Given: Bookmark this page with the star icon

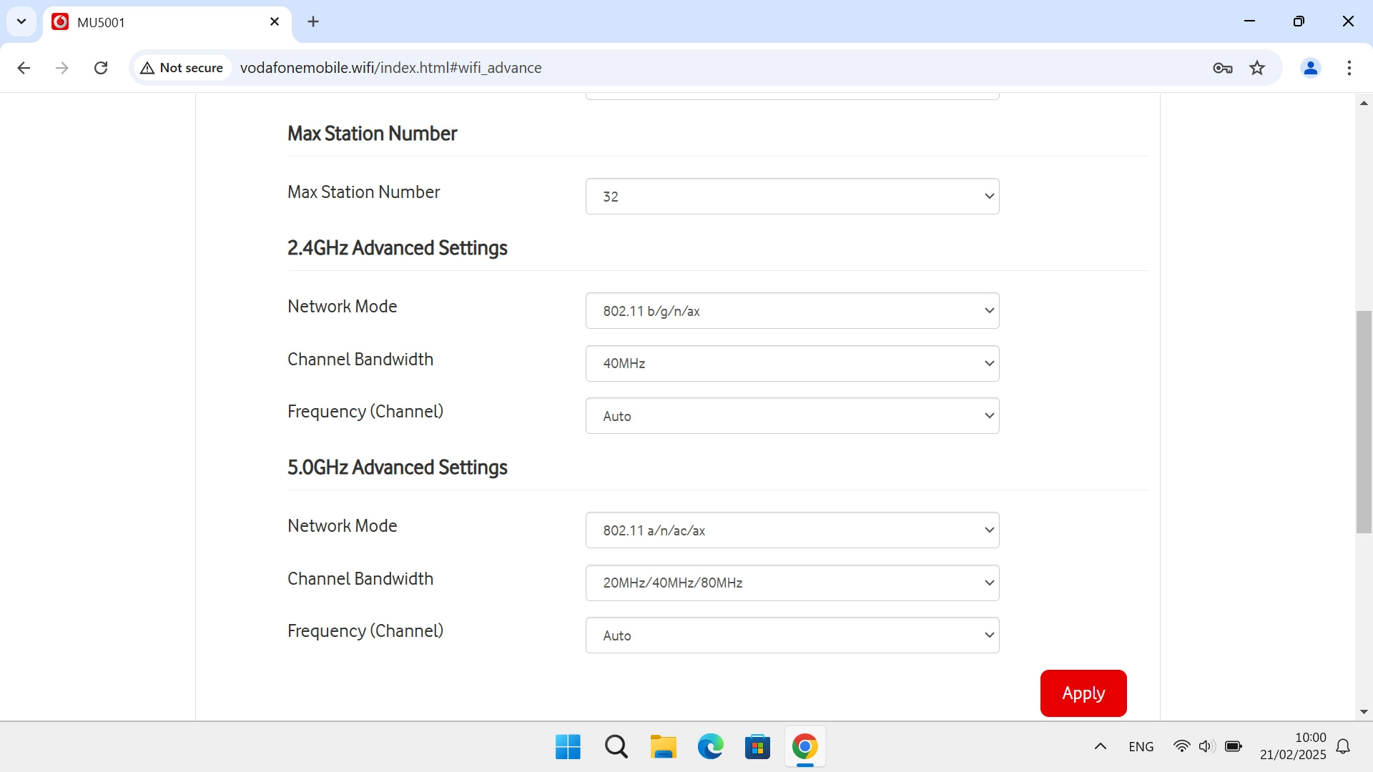Looking at the screenshot, I should click(1257, 67).
